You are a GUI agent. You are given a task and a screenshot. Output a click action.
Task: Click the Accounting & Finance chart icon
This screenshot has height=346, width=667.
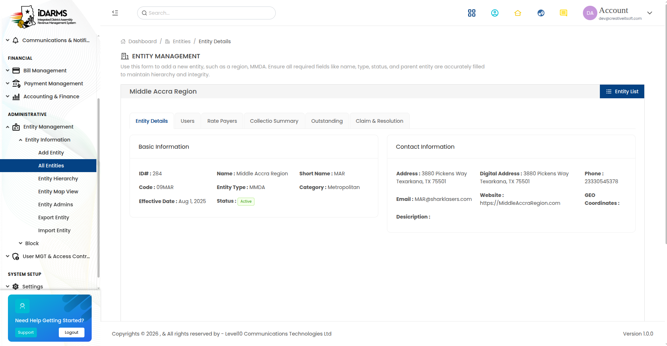16,96
